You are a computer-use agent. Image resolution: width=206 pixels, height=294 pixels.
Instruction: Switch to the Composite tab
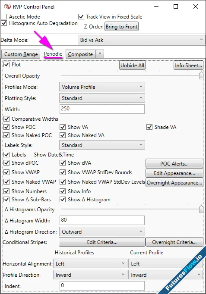tap(80, 54)
